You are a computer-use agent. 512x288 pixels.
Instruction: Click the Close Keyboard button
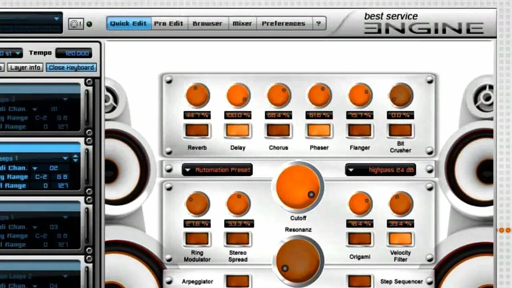71,68
